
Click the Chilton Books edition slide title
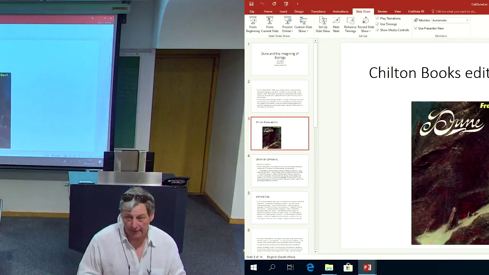coord(429,73)
